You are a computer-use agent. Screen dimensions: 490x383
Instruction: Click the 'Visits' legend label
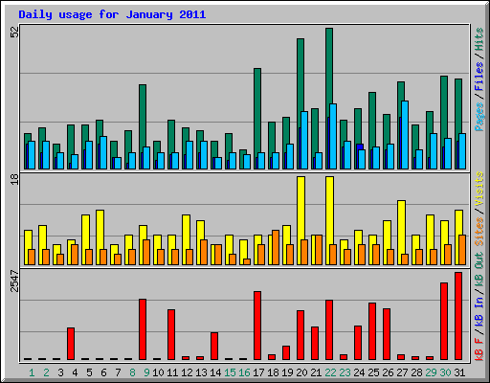click(x=479, y=189)
